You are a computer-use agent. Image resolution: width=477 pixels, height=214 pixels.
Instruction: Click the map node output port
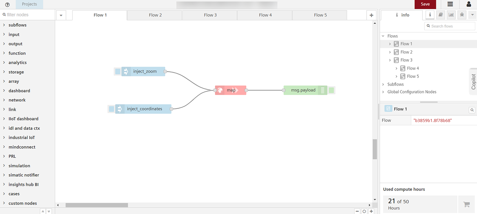246,90
